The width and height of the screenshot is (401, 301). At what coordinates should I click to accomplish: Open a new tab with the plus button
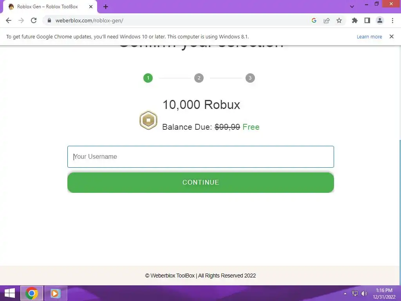pyautogui.click(x=106, y=7)
